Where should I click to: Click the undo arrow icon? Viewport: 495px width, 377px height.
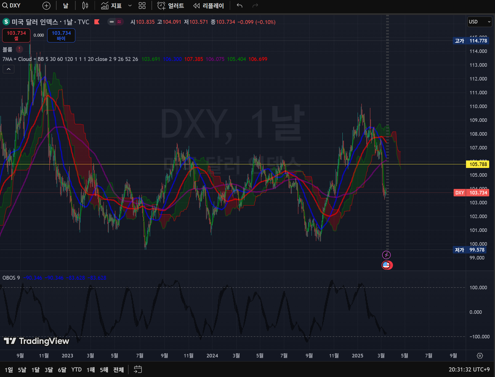click(x=239, y=6)
